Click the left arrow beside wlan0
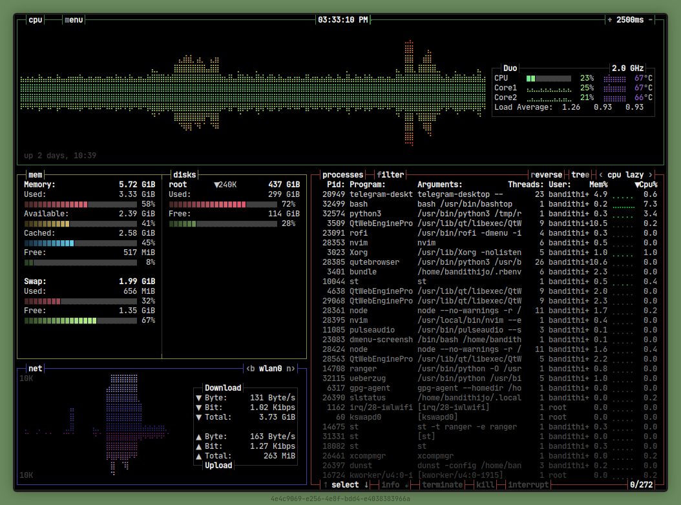Image resolution: width=681 pixels, height=505 pixels. point(249,369)
